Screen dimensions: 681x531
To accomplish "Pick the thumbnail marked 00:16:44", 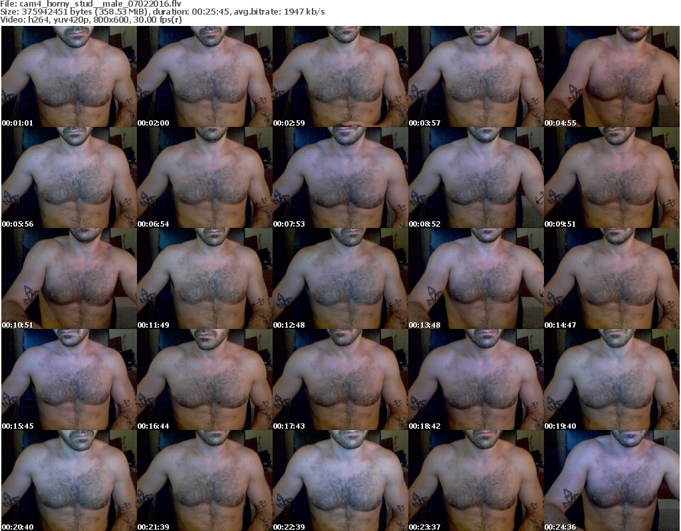I will point(205,379).
